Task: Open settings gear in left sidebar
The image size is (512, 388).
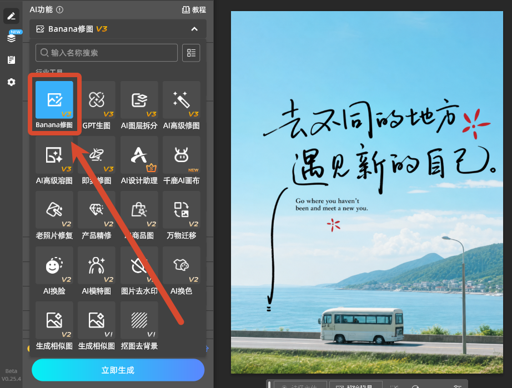Action: 12,82
